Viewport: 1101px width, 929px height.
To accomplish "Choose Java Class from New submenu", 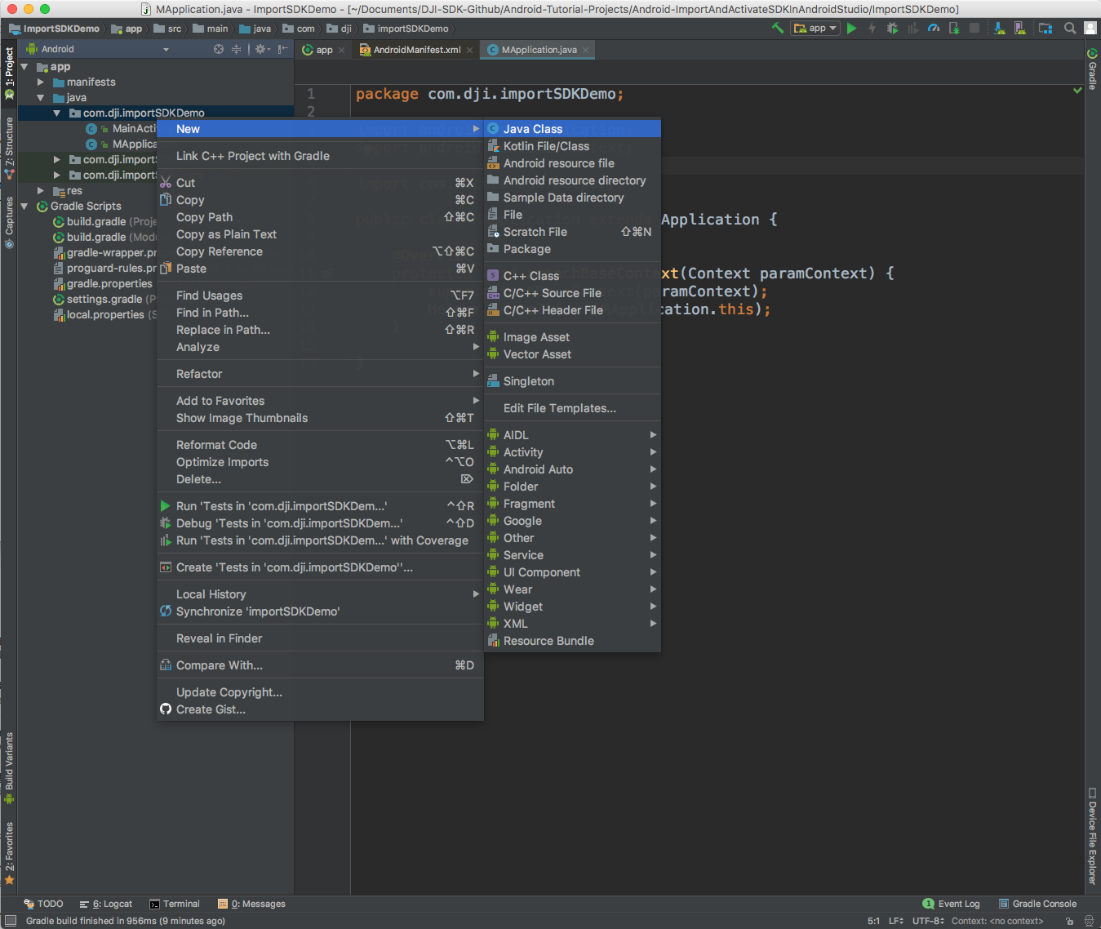I will pos(572,129).
